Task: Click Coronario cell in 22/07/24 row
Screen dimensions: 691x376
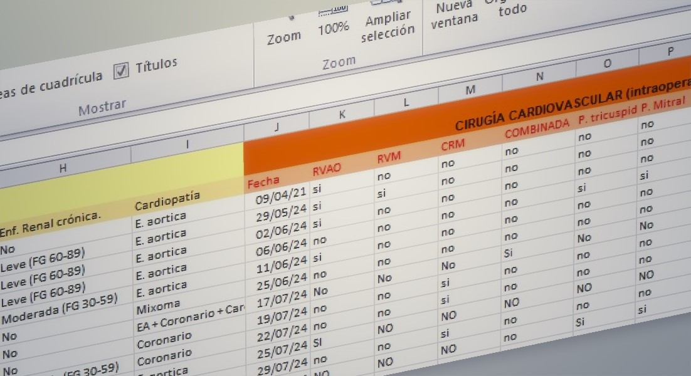Action: tap(164, 358)
